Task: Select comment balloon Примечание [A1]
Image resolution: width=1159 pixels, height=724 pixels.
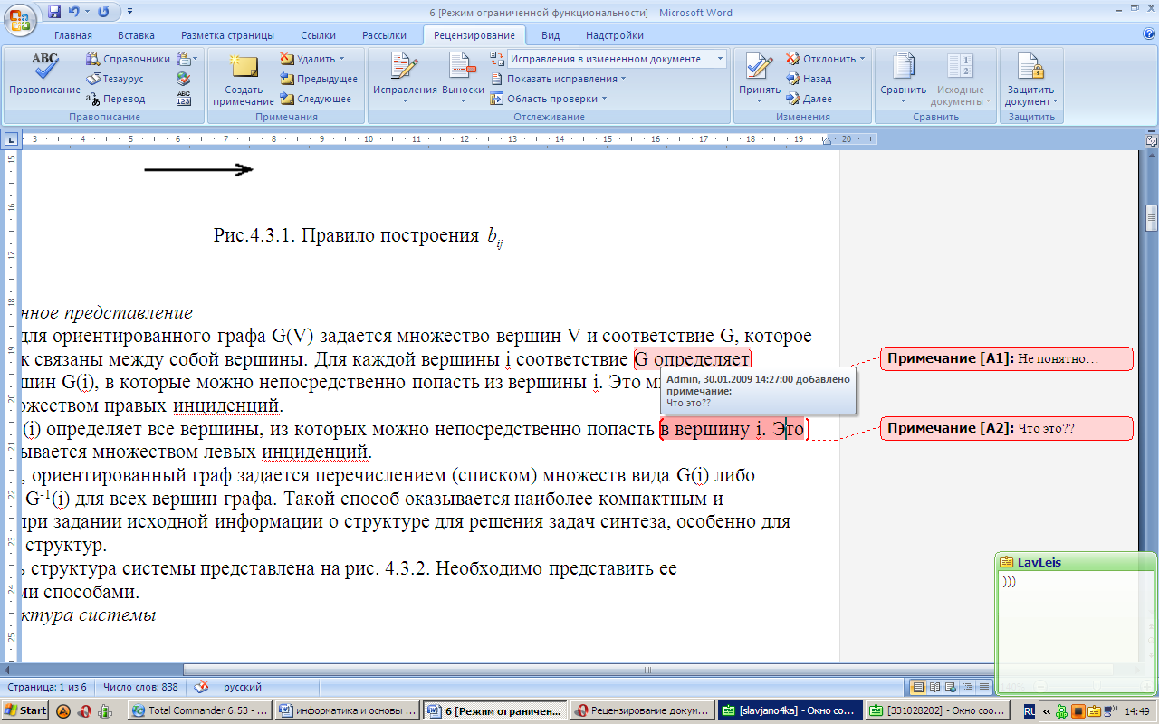Action: 1006,358
